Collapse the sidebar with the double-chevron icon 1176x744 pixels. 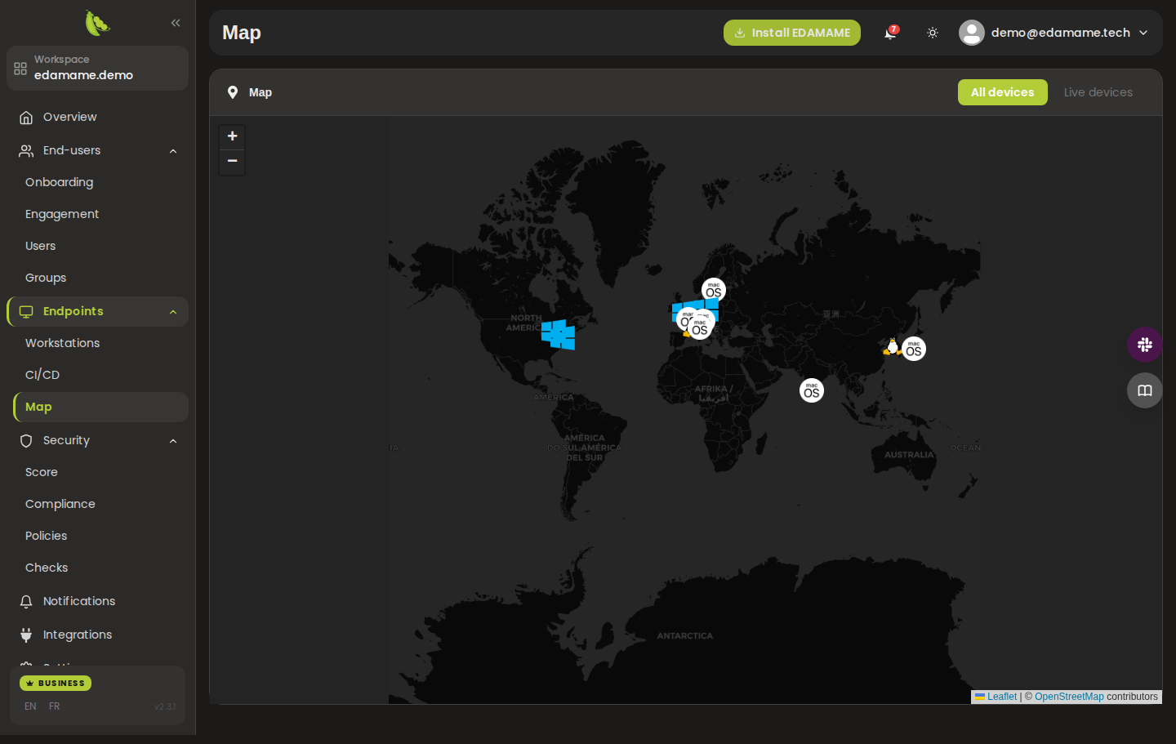pos(176,23)
